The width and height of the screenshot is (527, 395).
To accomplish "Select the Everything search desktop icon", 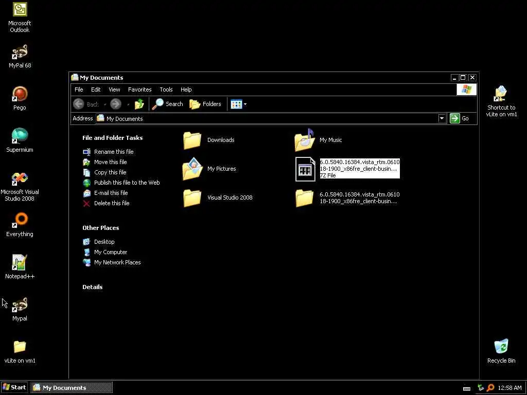I will (20, 225).
